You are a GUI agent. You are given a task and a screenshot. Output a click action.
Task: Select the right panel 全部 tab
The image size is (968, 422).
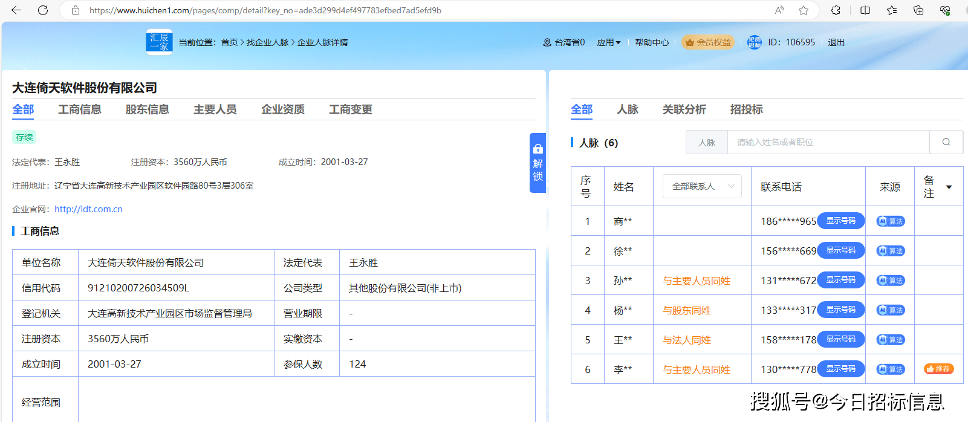click(x=582, y=109)
